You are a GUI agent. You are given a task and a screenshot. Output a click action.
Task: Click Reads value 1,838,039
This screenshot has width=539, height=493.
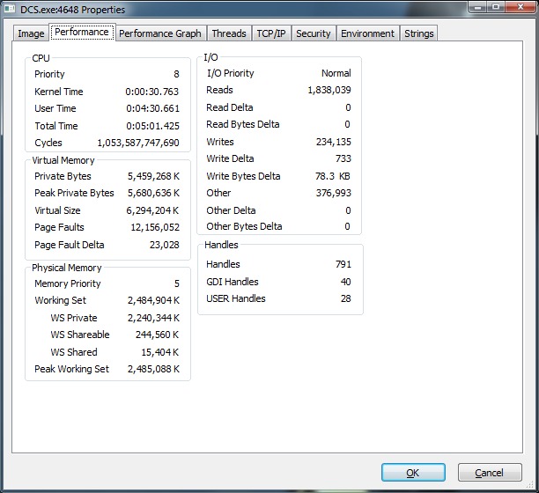(x=329, y=90)
